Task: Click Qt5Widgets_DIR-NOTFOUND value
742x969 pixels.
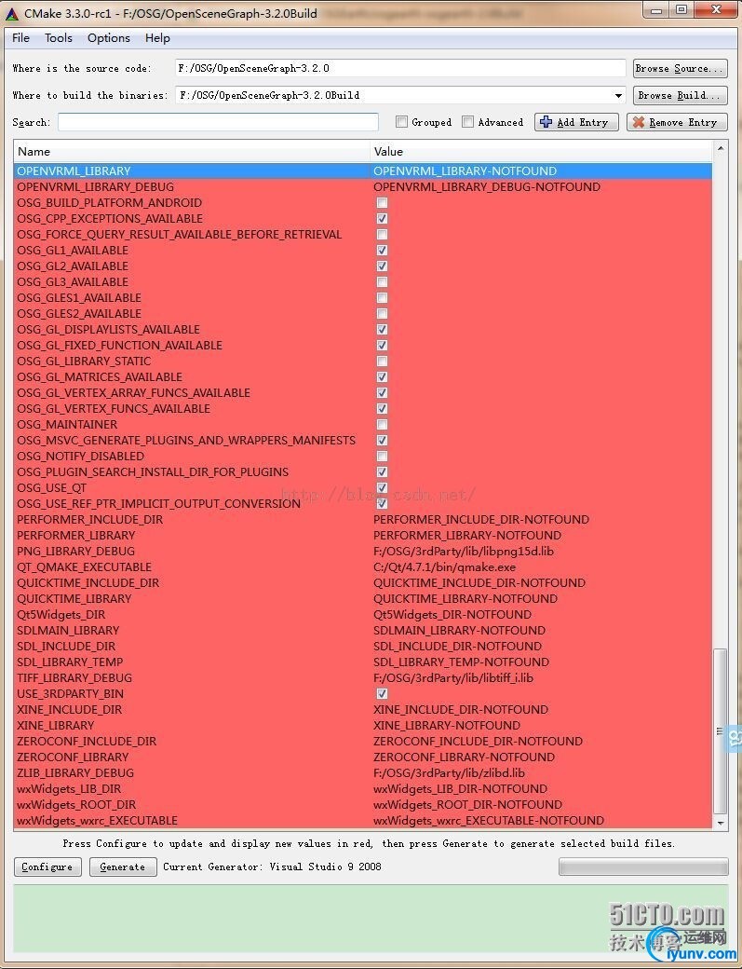Action: point(452,614)
